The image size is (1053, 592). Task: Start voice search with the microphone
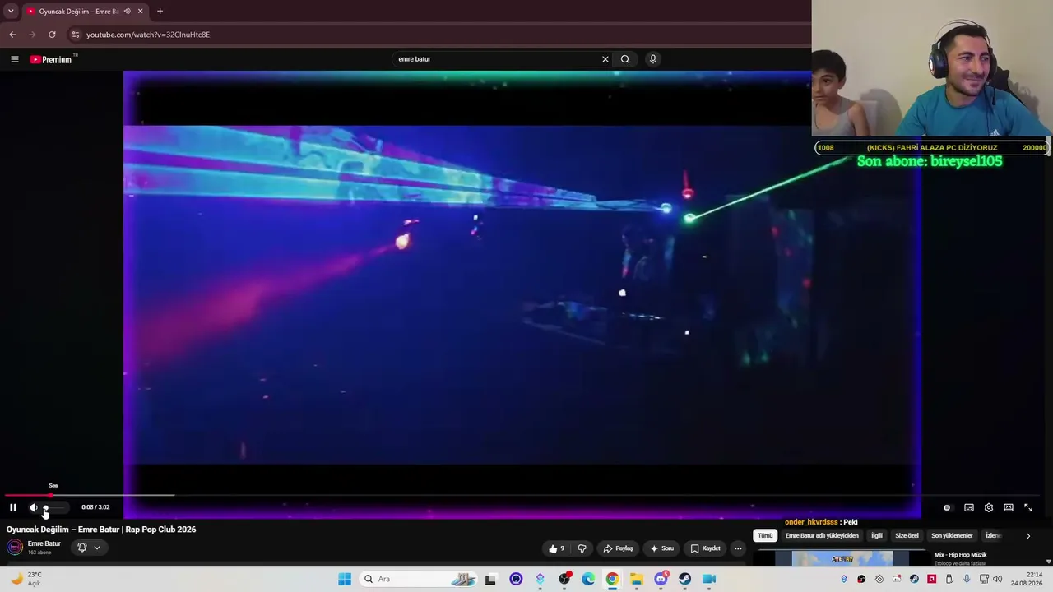(x=653, y=59)
